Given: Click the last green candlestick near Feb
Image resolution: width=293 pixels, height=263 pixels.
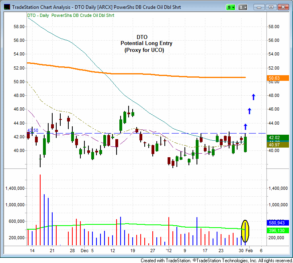Looking at the screenshot, I should pos(245,144).
